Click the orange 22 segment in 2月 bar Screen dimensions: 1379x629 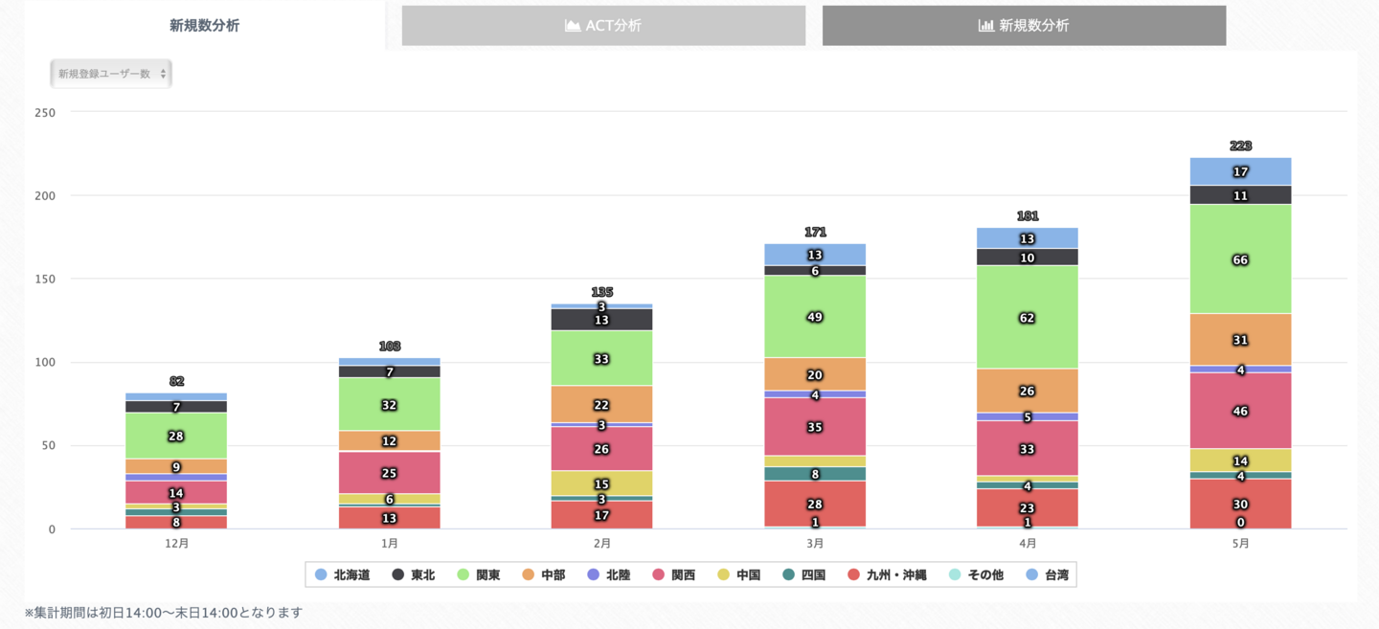pyautogui.click(x=601, y=405)
